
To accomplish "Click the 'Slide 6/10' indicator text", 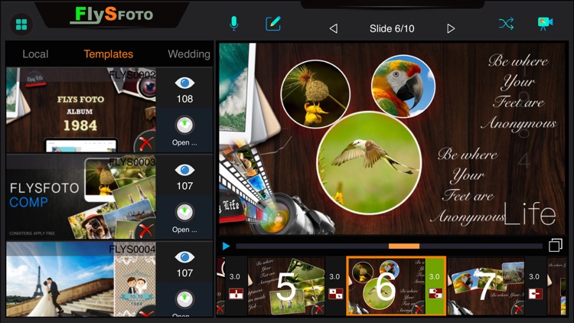I will (392, 28).
